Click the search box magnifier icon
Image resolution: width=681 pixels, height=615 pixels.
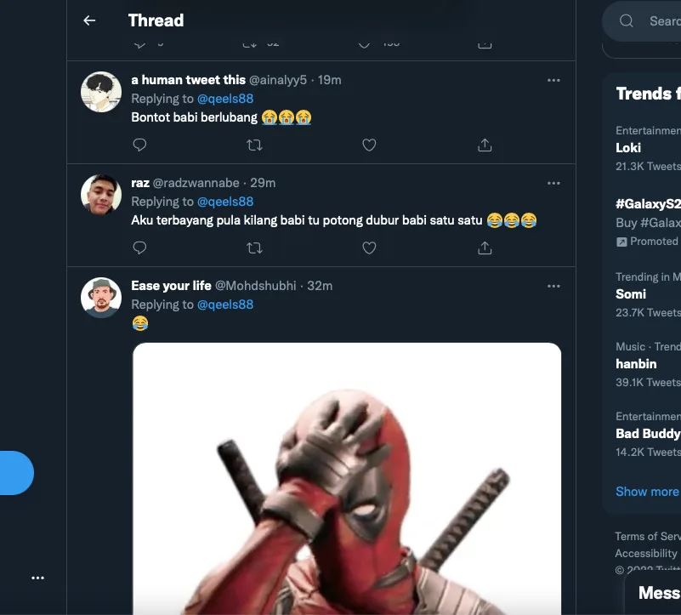627,21
